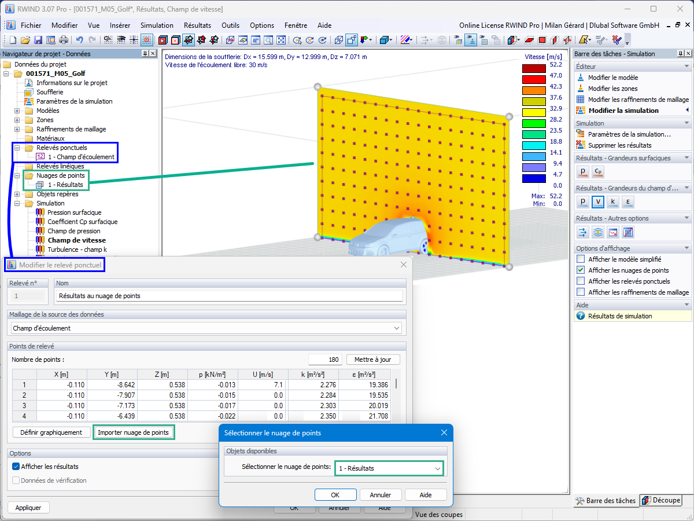This screenshot has height=521, width=694.
Task: Uncheck Afficher les nuages de points
Action: tap(581, 270)
